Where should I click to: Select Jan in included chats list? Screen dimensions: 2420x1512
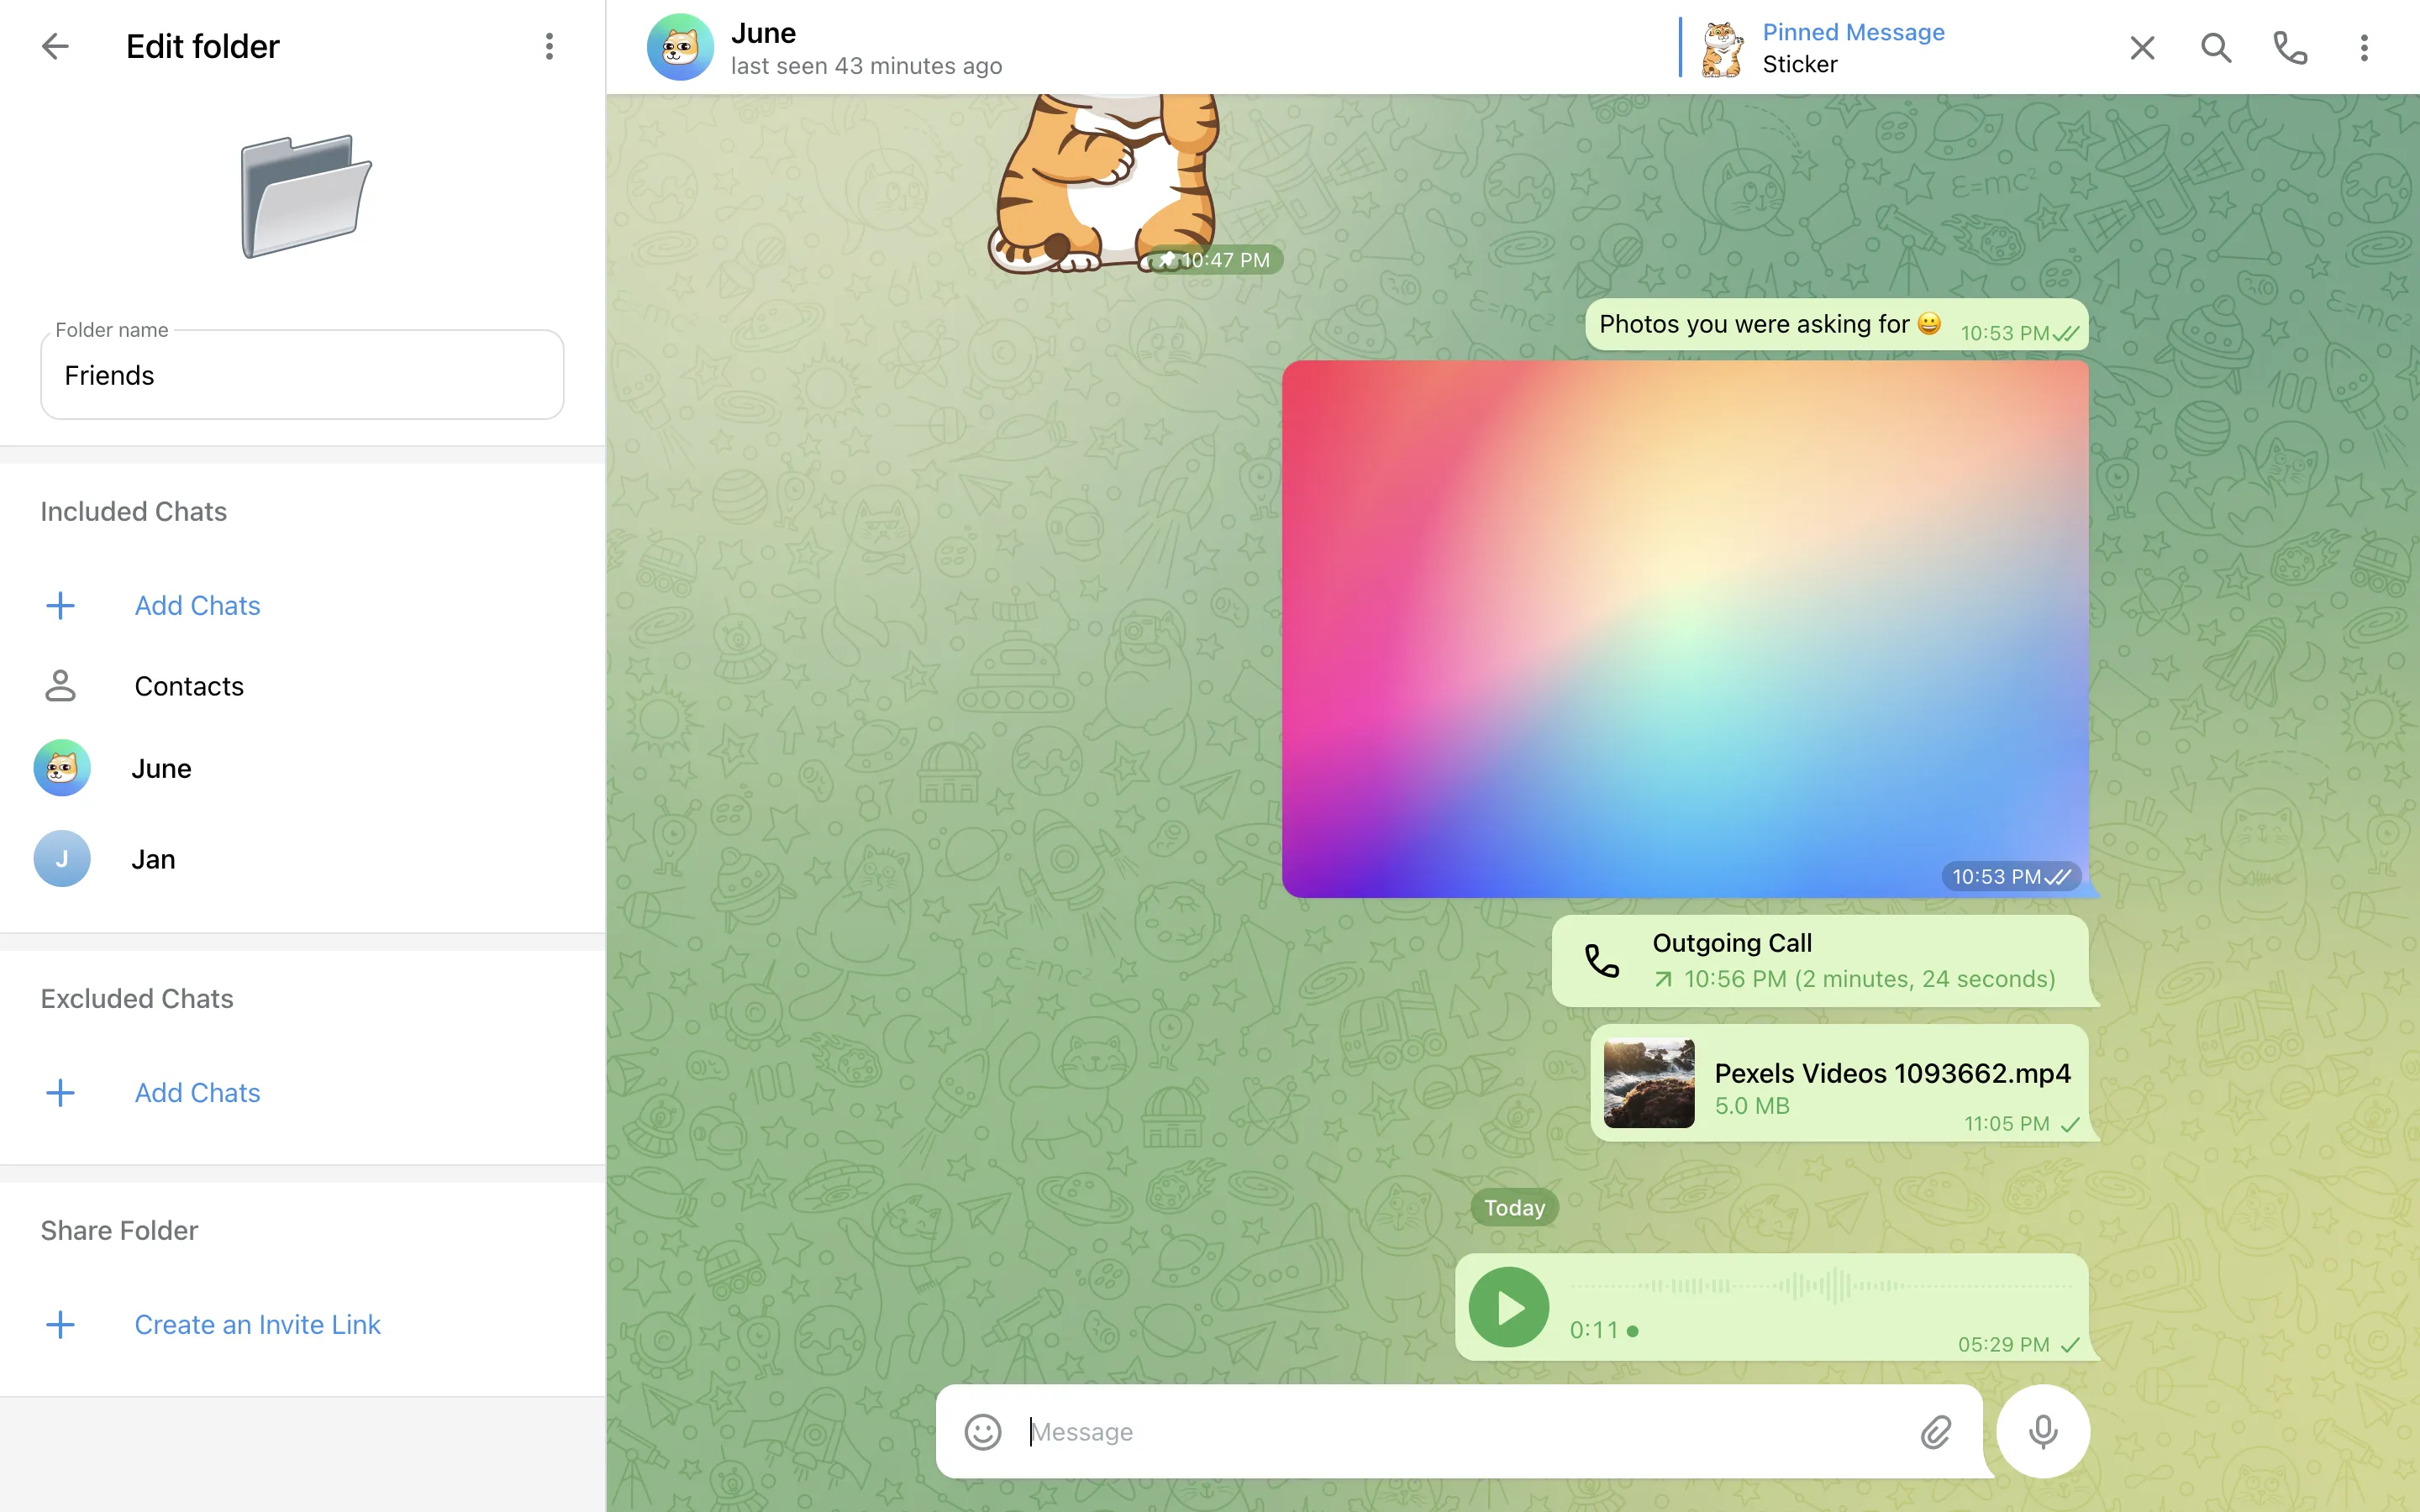click(x=153, y=859)
